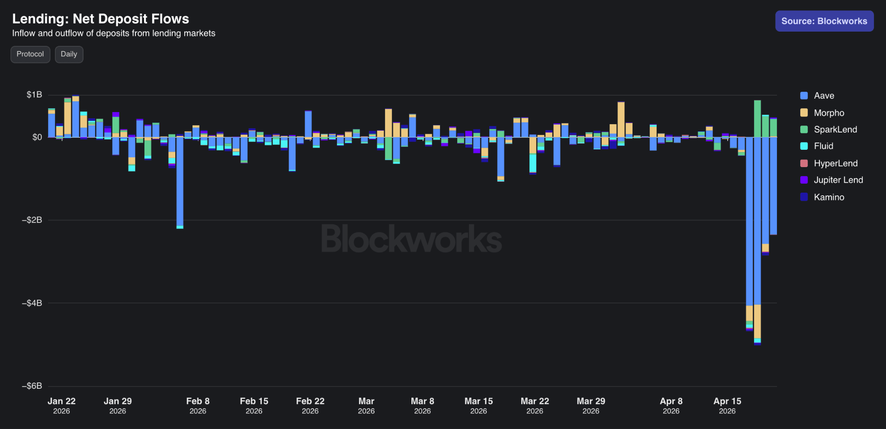
Task: Click the Lending: Net Deposit Flows title
Action: (x=100, y=19)
